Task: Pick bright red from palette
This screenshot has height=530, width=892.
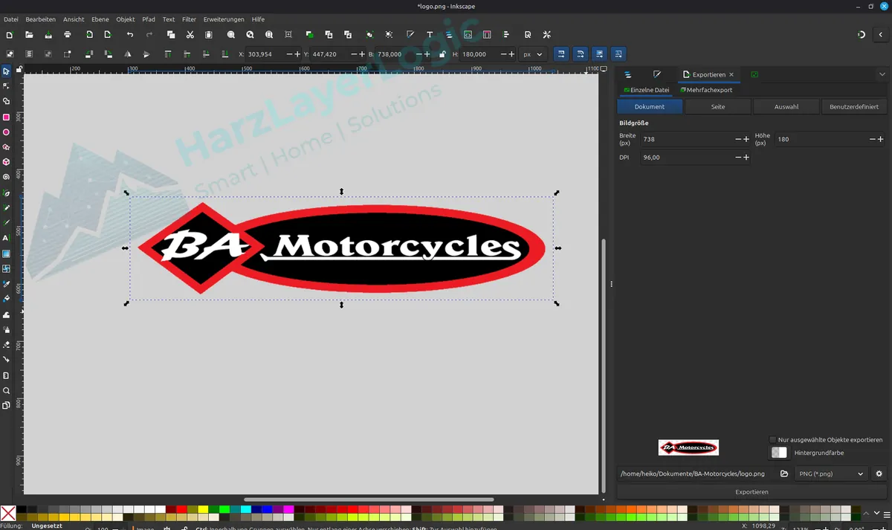Action: click(x=181, y=509)
